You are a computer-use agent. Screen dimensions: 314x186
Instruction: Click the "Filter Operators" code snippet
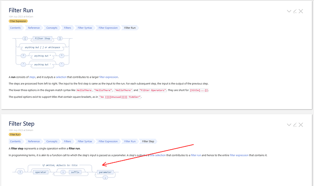[x=152, y=90]
